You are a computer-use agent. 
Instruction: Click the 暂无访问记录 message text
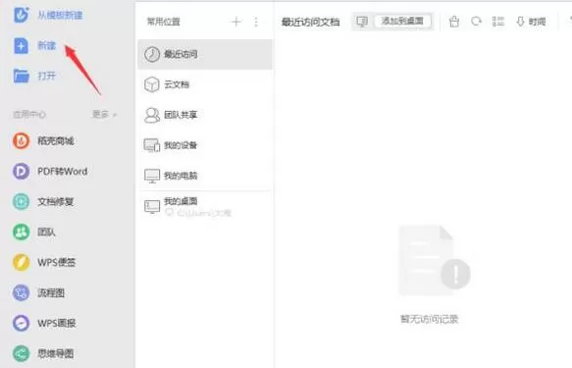coord(430,319)
